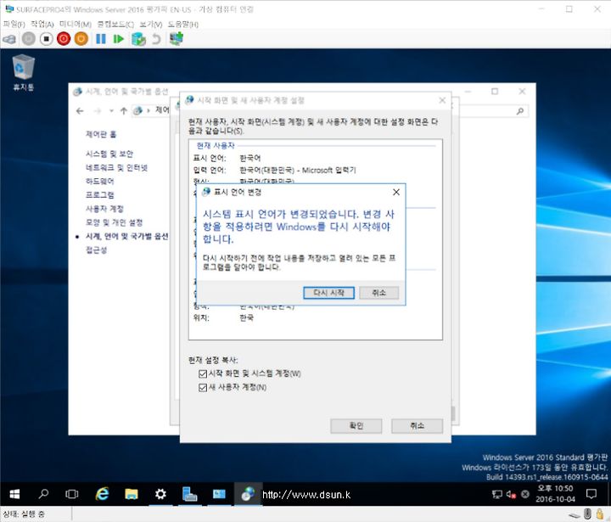Click the red Shut Down icon
This screenshot has height=522, width=611.
[x=64, y=39]
